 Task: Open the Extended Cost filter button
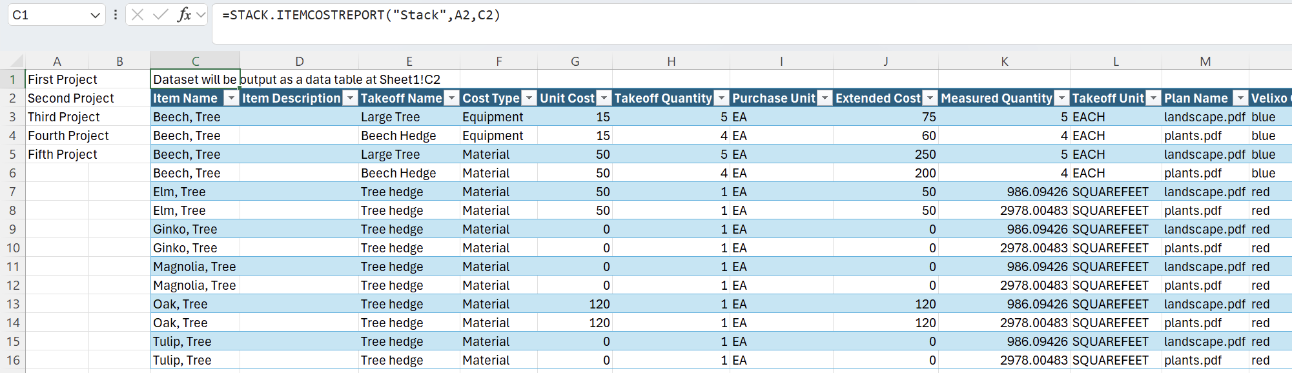click(930, 98)
